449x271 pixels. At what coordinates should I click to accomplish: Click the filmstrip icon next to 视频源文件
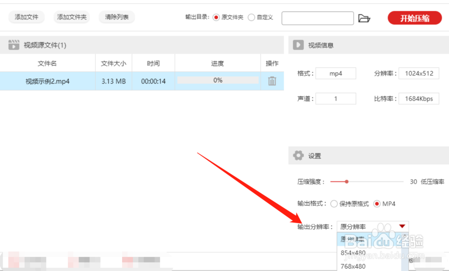(13, 44)
